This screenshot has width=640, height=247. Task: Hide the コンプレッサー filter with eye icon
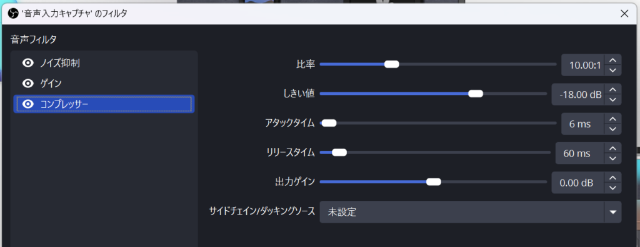27,104
